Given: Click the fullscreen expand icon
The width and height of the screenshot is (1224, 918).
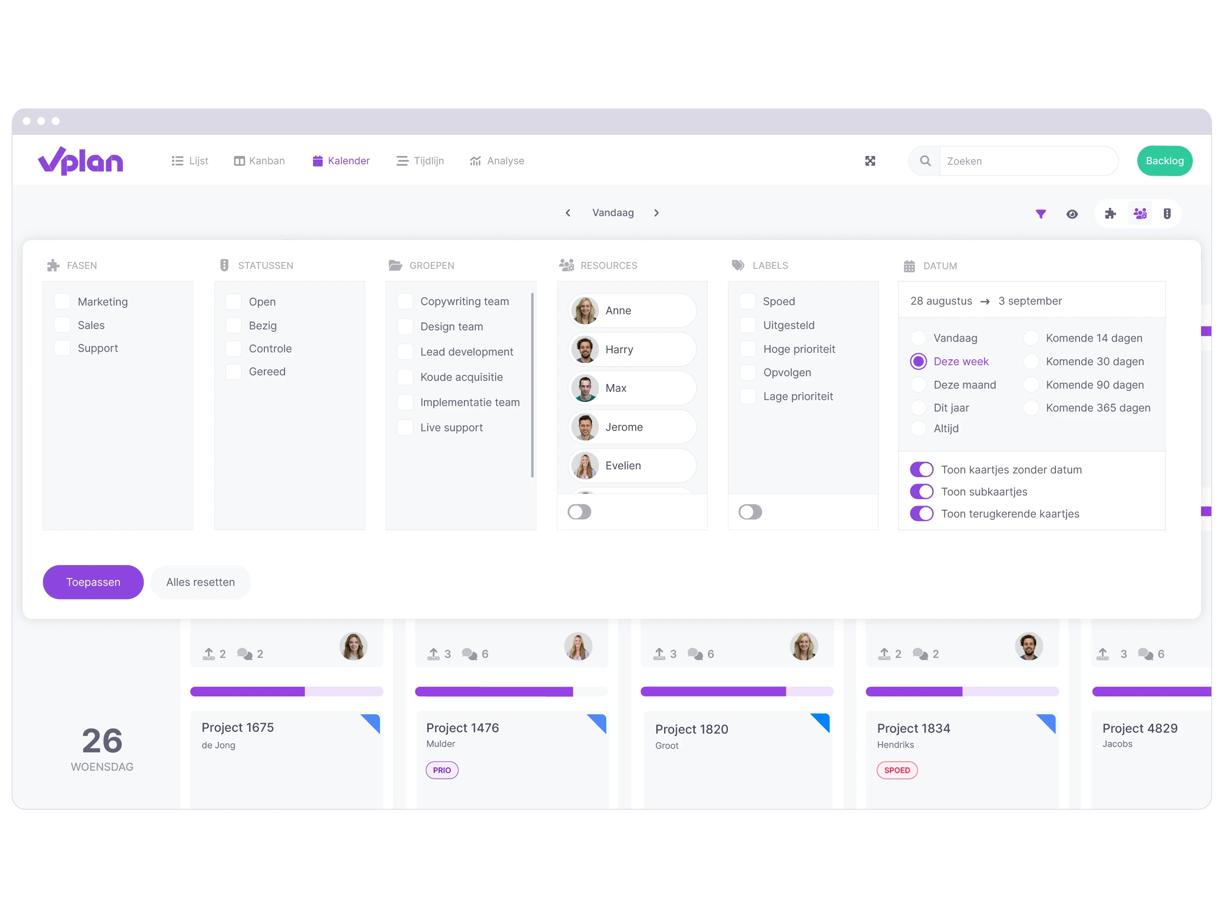Looking at the screenshot, I should click(x=870, y=161).
